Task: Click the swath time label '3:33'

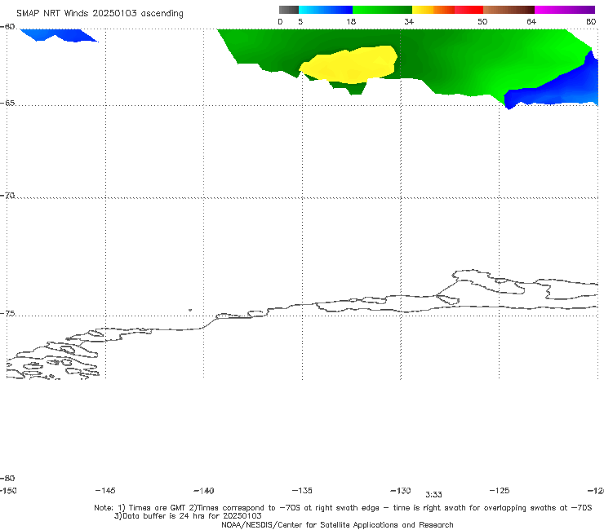Action: 433,495
